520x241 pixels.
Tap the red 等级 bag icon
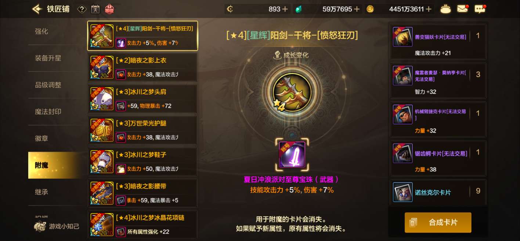tap(109, 9)
